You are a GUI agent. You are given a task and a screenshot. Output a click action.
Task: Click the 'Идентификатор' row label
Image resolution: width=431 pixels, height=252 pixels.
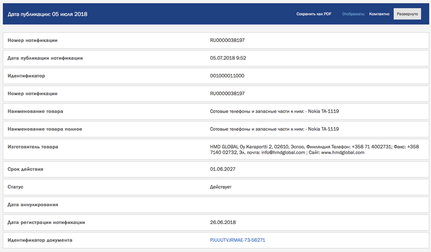tap(26, 76)
